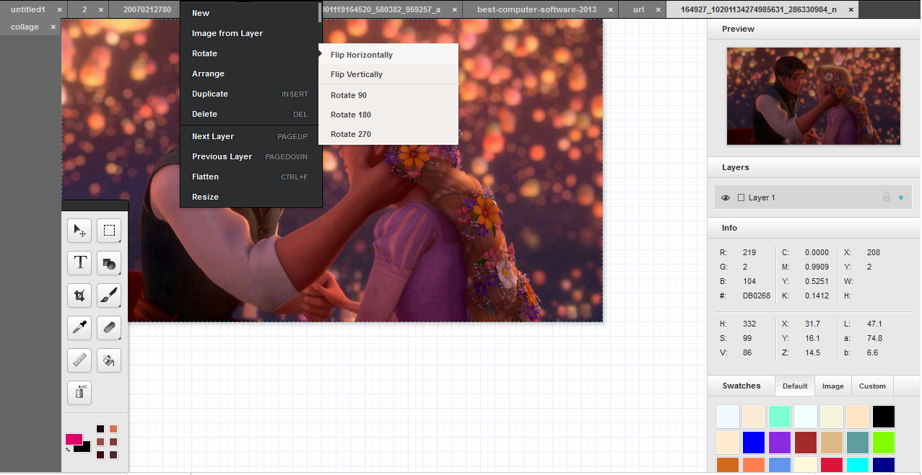Close the url tab
This screenshot has width=922, height=475.
pos(657,9)
